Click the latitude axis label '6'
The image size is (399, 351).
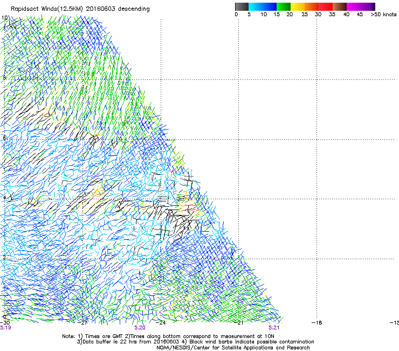tap(4, 138)
